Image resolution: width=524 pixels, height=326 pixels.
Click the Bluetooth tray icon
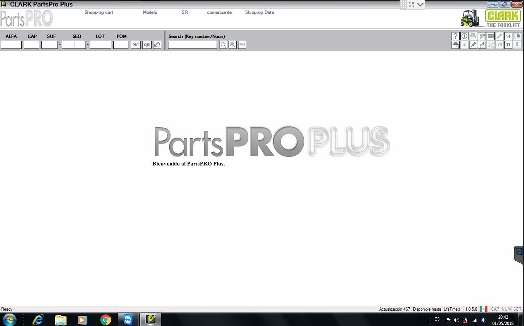(483, 320)
